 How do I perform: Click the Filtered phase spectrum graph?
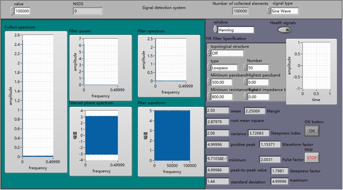point(101,141)
